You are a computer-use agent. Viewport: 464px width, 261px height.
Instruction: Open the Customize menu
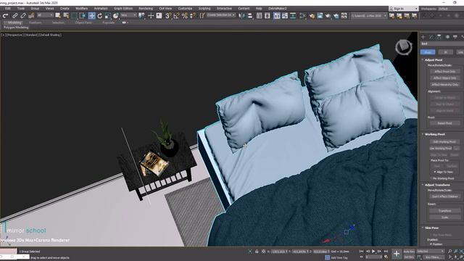(x=186, y=9)
